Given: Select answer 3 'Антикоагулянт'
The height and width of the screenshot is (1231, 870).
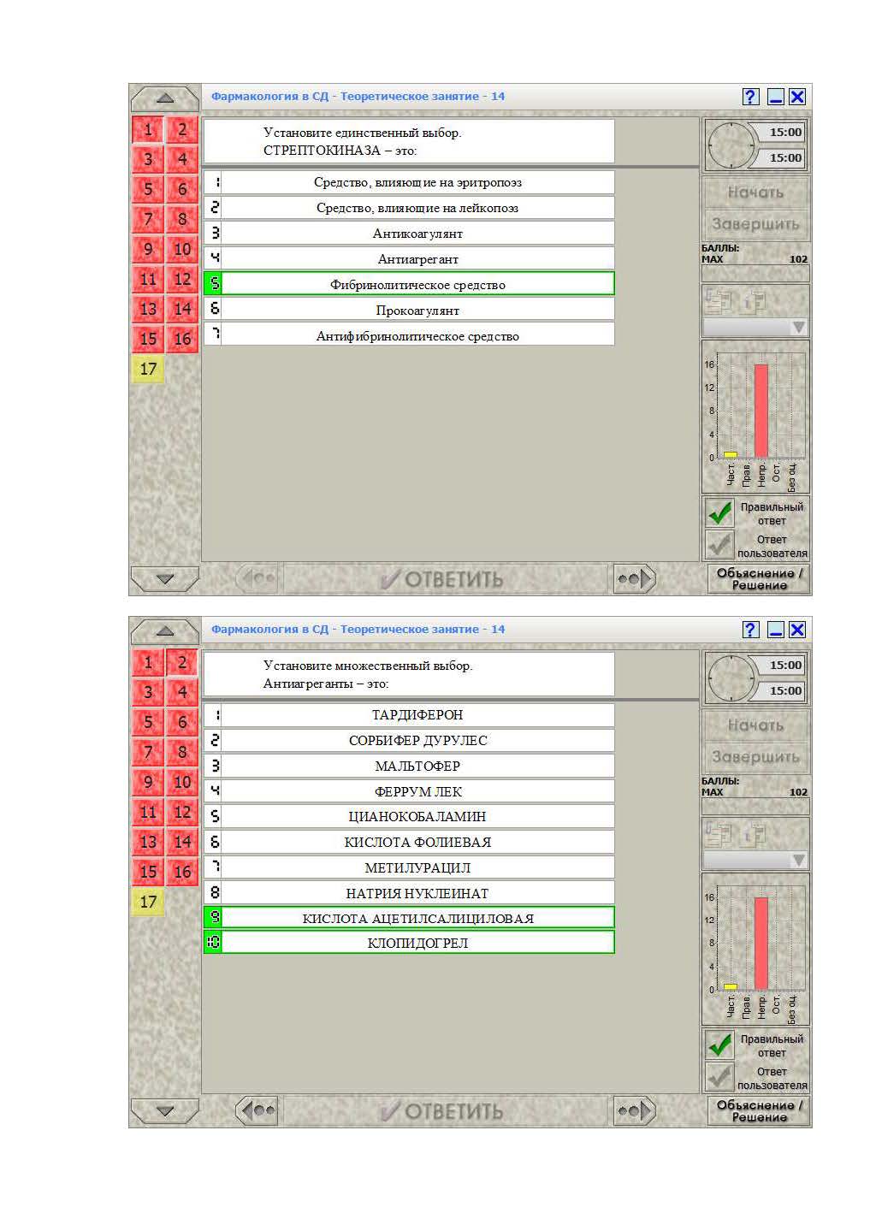Looking at the screenshot, I should (x=409, y=233).
